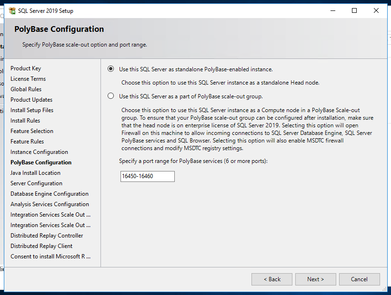This screenshot has height=295, width=391.
Task: Select License Terms step in sidebar
Action: [x=28, y=79]
